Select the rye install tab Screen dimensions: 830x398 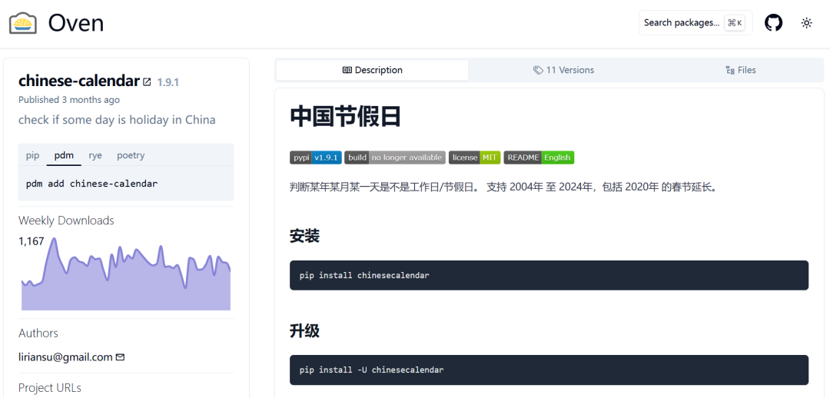pos(95,155)
